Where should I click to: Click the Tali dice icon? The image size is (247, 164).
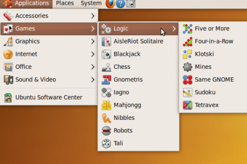(106, 143)
